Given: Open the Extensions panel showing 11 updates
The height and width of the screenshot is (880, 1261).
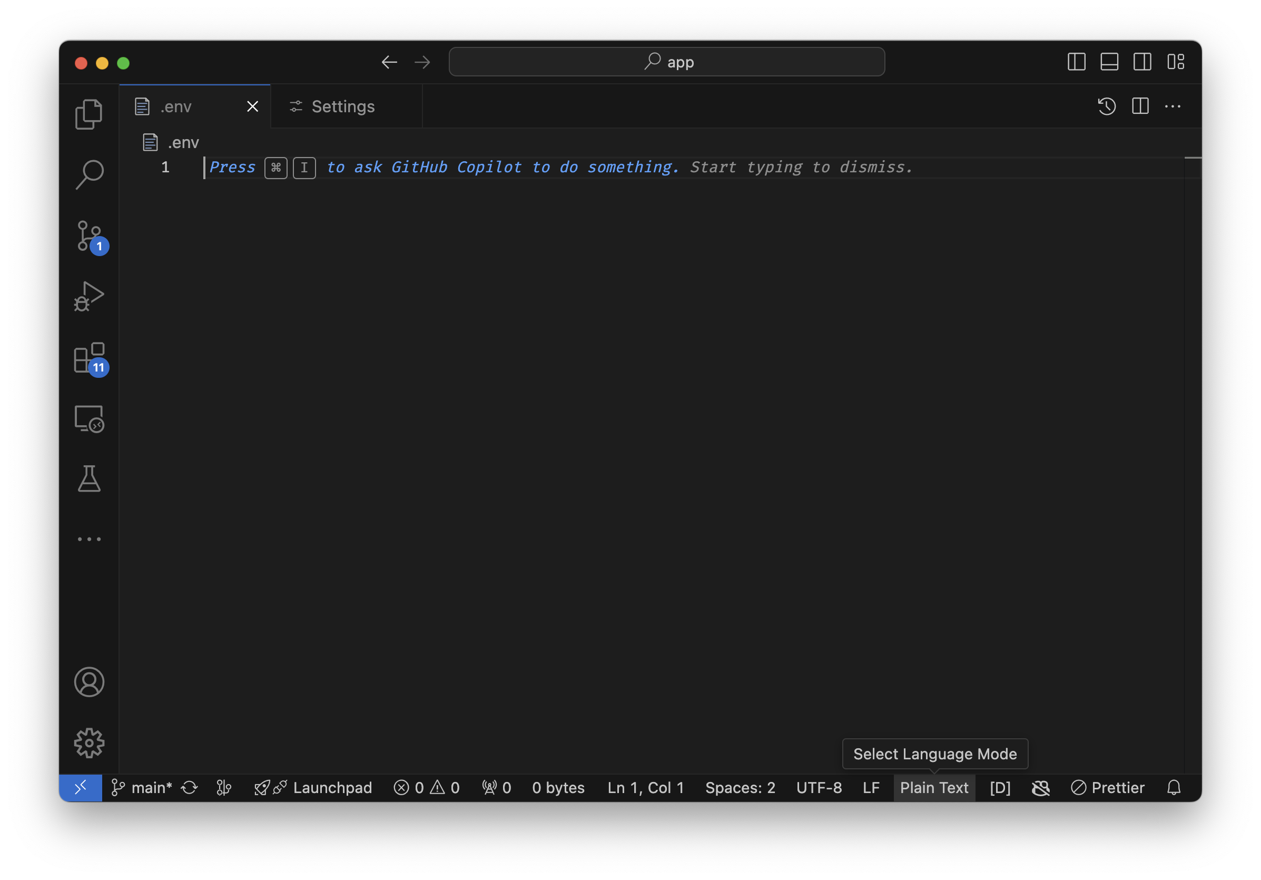Looking at the screenshot, I should point(88,360).
